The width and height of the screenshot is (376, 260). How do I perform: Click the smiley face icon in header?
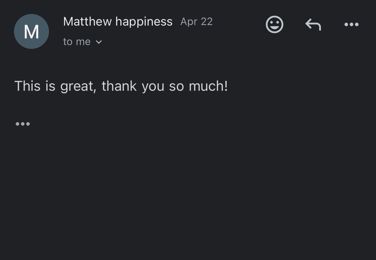[x=274, y=24]
